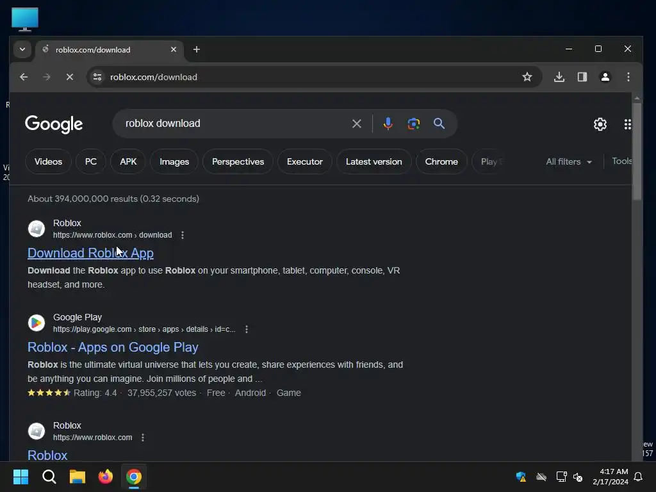Viewport: 656px width, 492px height.
Task: Open the clock showing 4:17 AM
Action: 611,477
